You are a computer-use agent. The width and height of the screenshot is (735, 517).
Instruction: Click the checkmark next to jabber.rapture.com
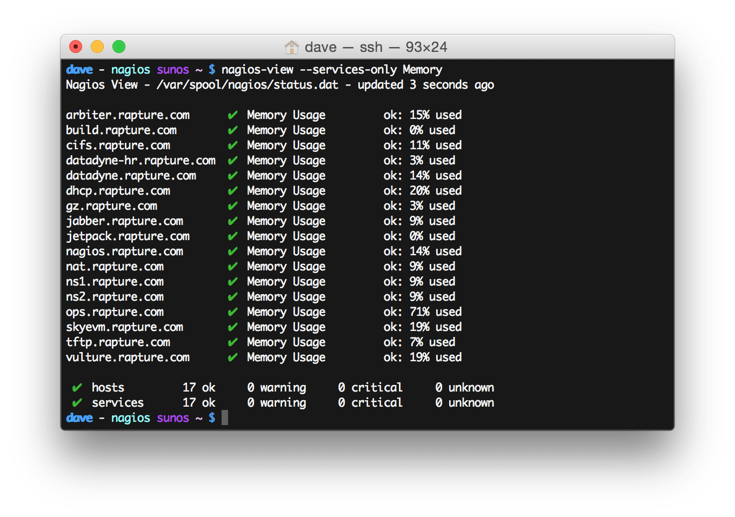point(233,221)
